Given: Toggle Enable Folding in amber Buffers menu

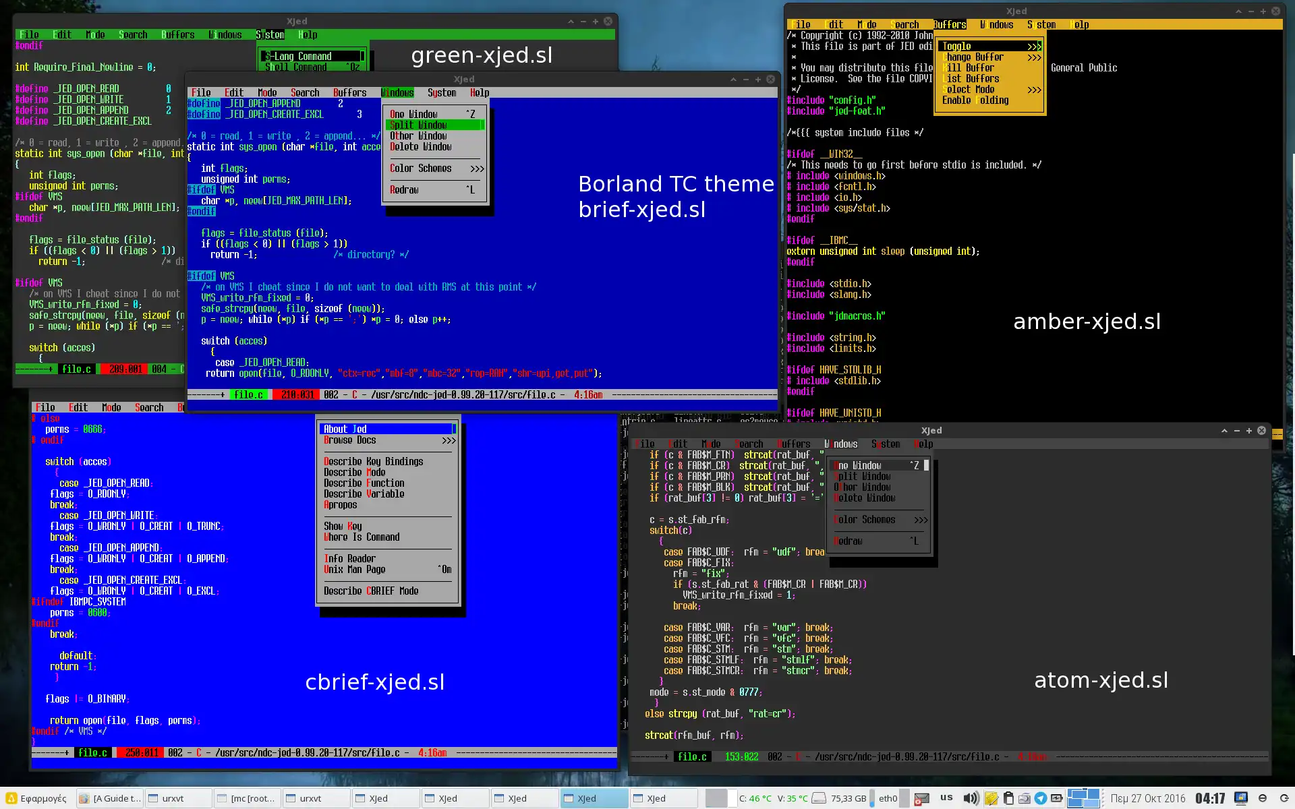Looking at the screenshot, I should (975, 100).
